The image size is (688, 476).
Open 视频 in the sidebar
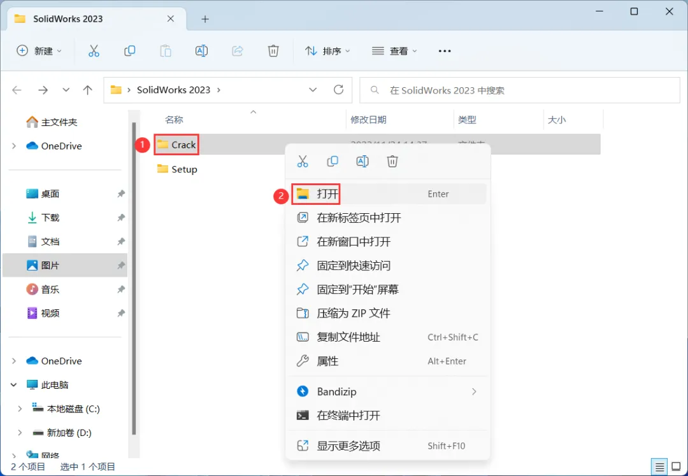[x=43, y=313]
